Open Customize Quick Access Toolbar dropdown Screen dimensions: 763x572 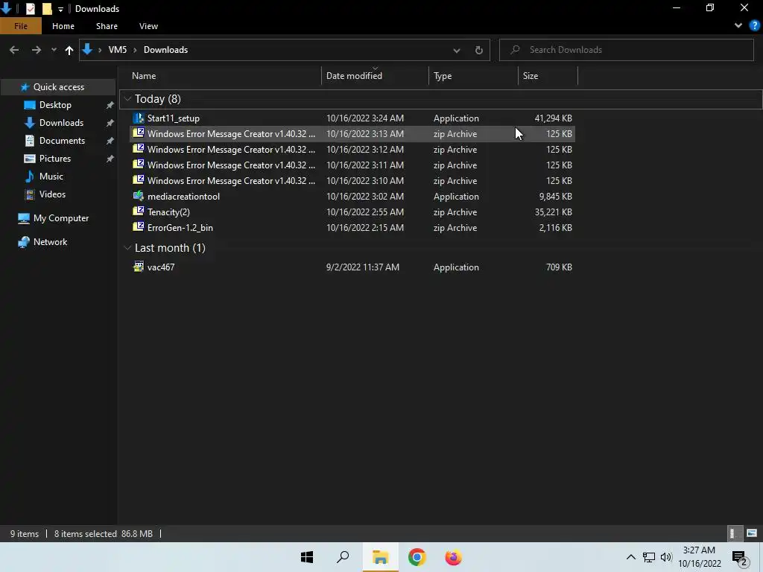click(60, 9)
